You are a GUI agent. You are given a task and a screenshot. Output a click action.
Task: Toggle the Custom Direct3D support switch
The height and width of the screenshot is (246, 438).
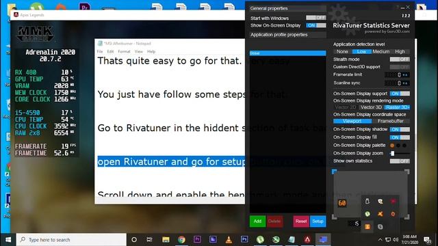pos(400,67)
